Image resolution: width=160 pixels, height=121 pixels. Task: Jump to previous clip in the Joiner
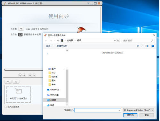(30, 75)
